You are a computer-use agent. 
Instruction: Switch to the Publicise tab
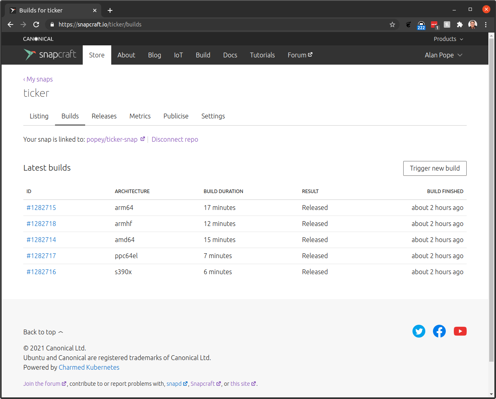tap(176, 116)
